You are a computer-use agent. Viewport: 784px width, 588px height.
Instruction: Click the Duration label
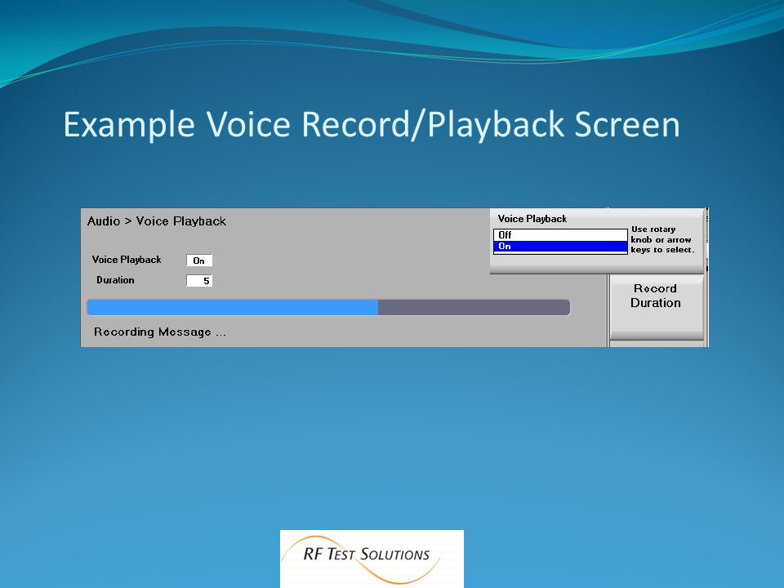(x=115, y=280)
